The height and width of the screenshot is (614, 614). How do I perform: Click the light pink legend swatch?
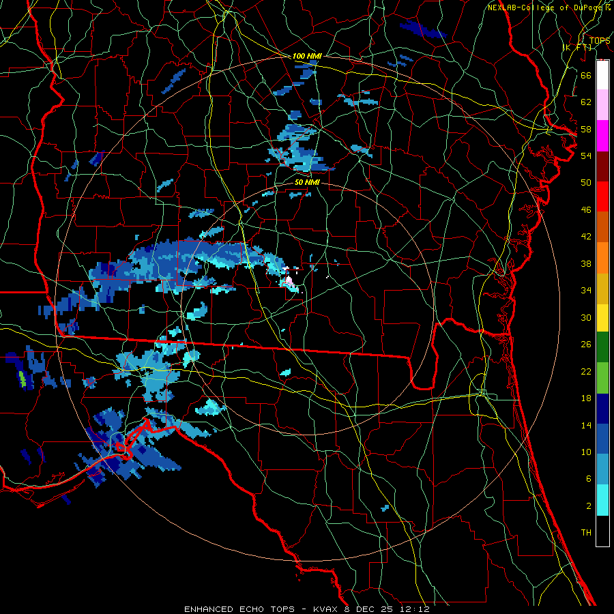(x=602, y=104)
